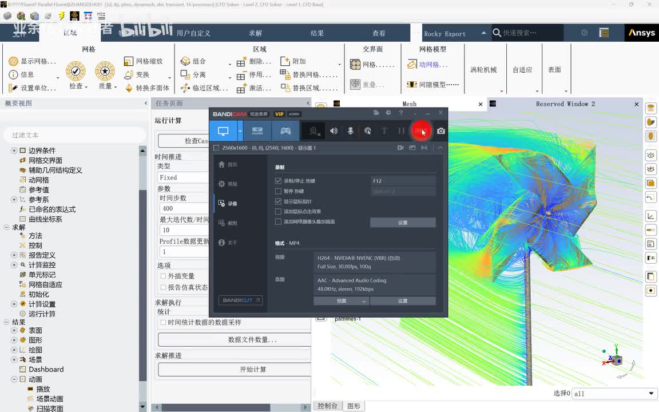Screen dimensions: 659x412
Task: Enable 添加网络摄像头叠加画面 checkbox
Action: click(278, 221)
